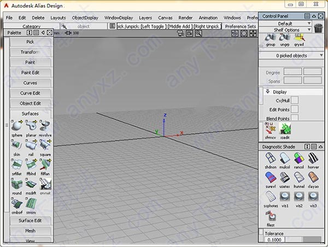Apply horver stripe shade

[313, 158]
